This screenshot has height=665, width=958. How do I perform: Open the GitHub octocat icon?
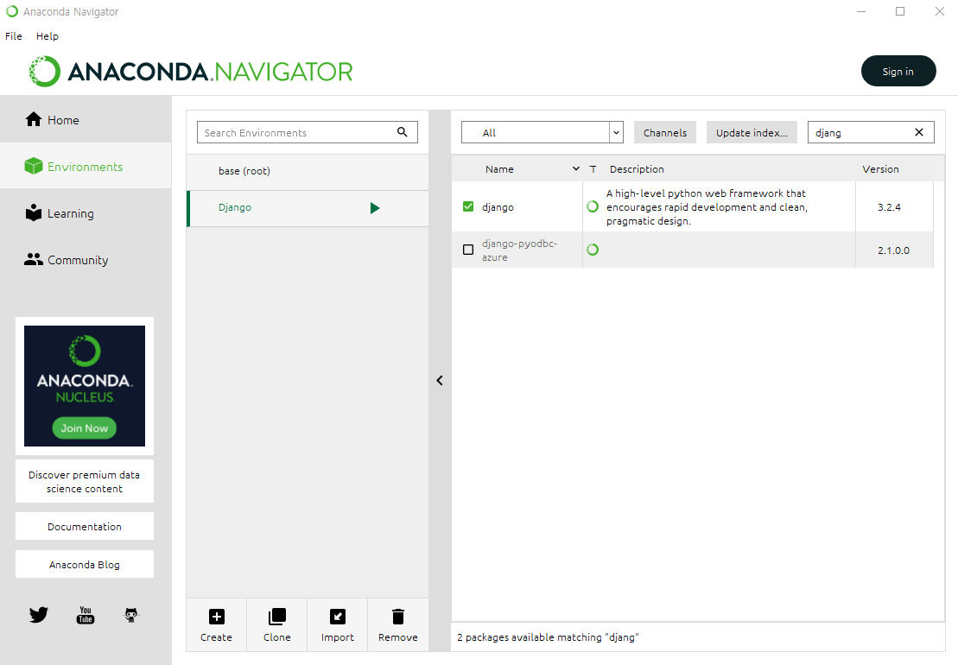coord(131,615)
